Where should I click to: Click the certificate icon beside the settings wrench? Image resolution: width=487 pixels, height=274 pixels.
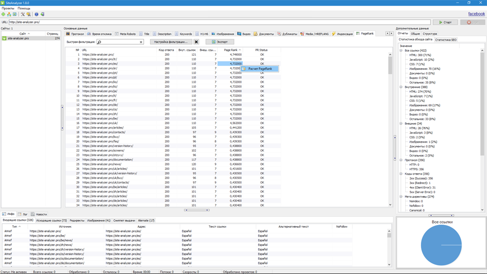(28, 14)
